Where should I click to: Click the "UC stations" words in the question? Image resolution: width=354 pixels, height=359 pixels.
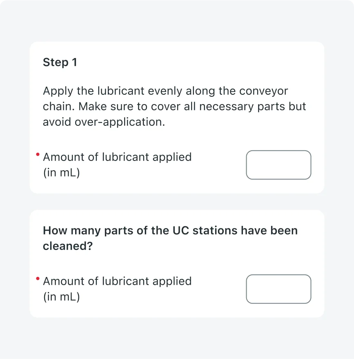[x=205, y=231]
